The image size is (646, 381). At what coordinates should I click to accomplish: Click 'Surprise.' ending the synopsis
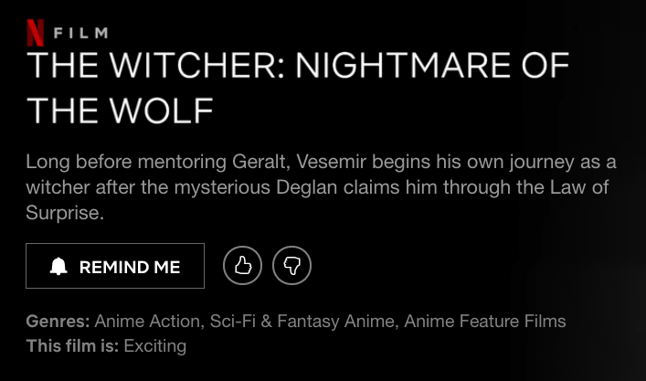[x=65, y=214]
